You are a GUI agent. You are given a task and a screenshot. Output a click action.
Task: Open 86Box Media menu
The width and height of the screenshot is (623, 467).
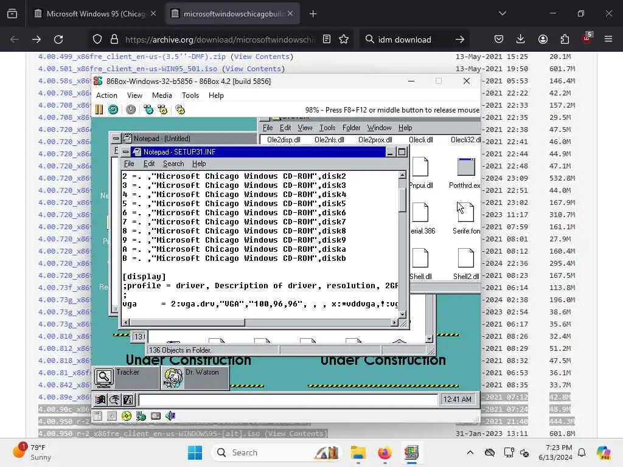162,95
